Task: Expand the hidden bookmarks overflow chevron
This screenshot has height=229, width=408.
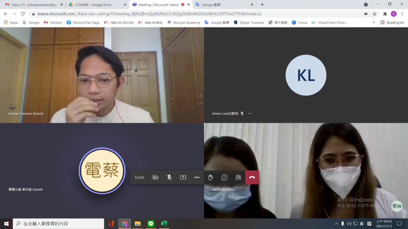Action: 374,23
